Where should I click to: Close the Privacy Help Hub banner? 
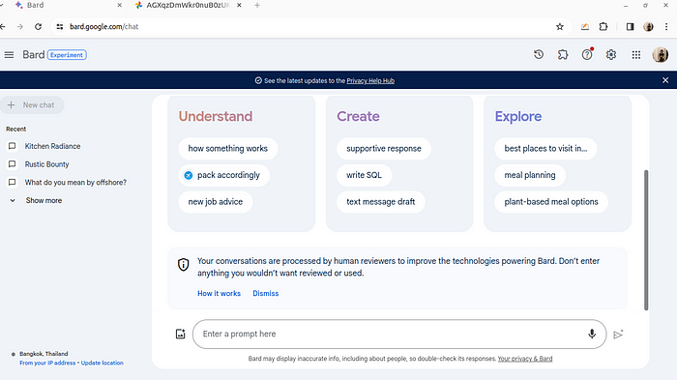pyautogui.click(x=665, y=80)
